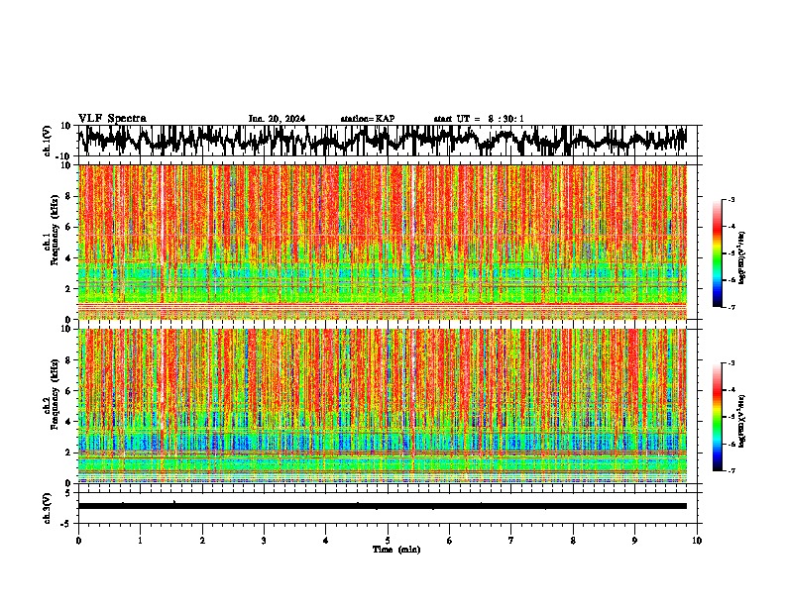Viewport: 785px width, 606px height.
Task: Click '-7' label on ch.2 color bar
Action: 731,471
